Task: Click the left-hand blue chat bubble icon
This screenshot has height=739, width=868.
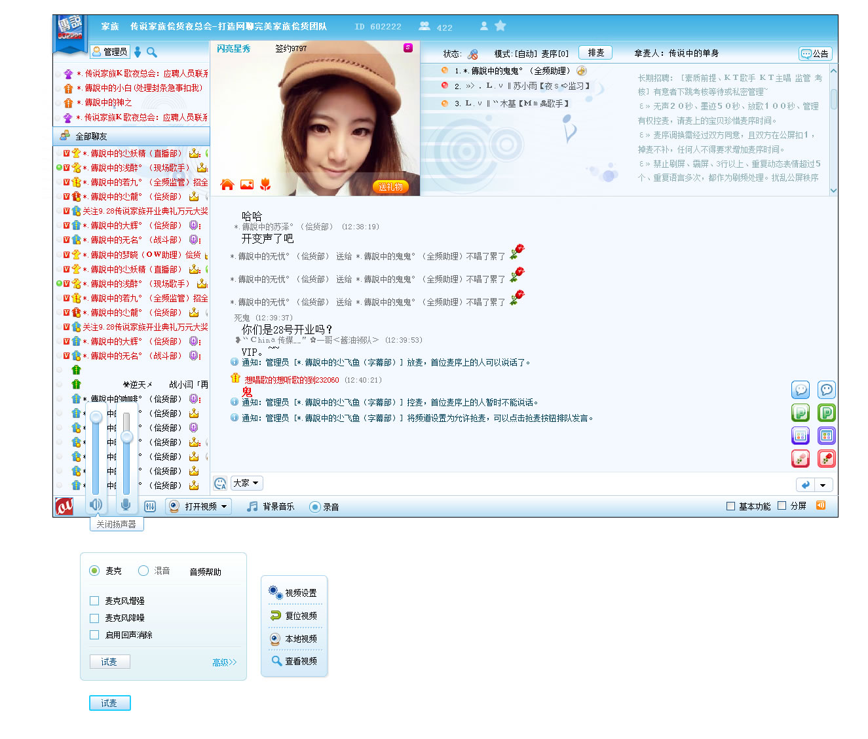Action: (801, 390)
